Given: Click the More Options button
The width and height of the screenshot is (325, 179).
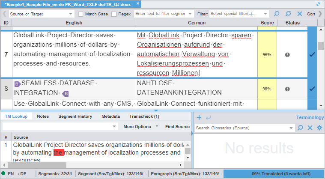Looking at the screenshot, I should [x=137, y=126].
